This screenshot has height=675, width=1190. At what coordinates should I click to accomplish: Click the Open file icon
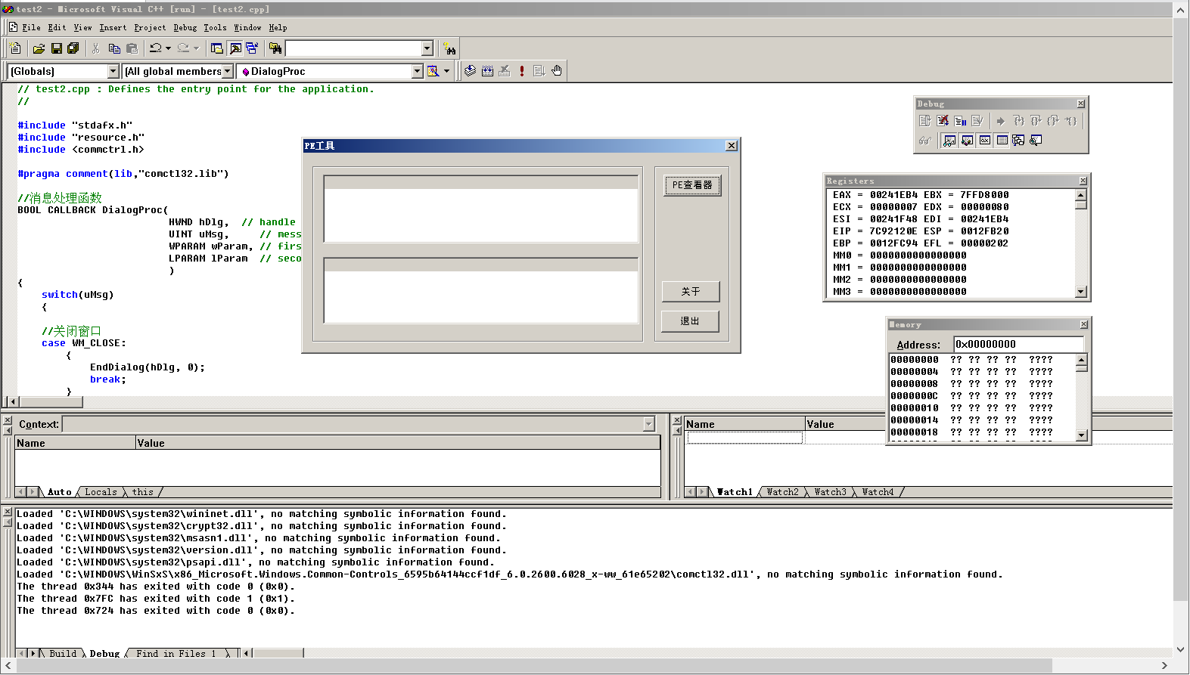click(x=39, y=48)
